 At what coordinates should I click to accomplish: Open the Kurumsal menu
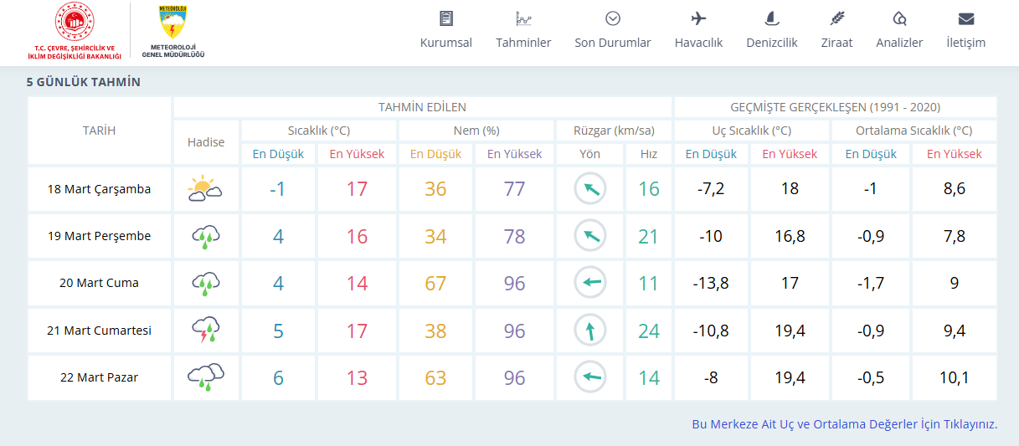(445, 31)
